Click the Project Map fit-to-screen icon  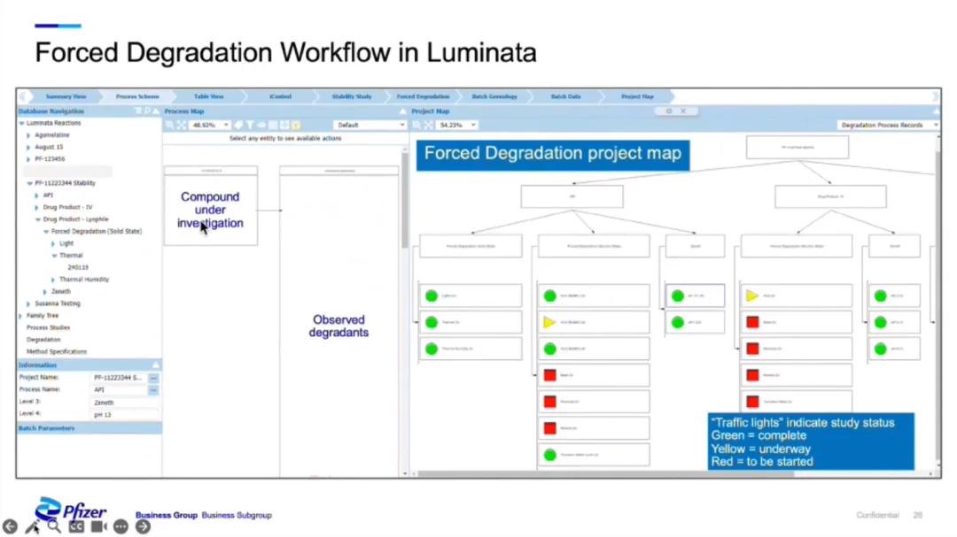click(429, 125)
